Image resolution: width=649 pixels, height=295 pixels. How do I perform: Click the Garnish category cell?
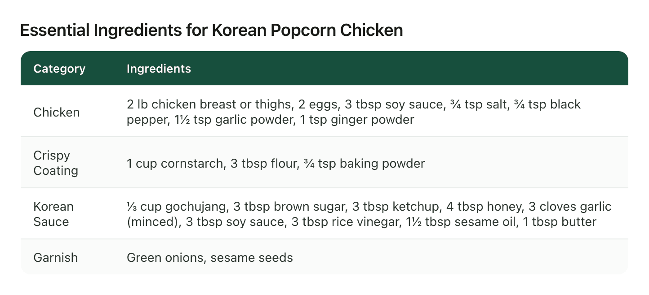[x=56, y=258]
